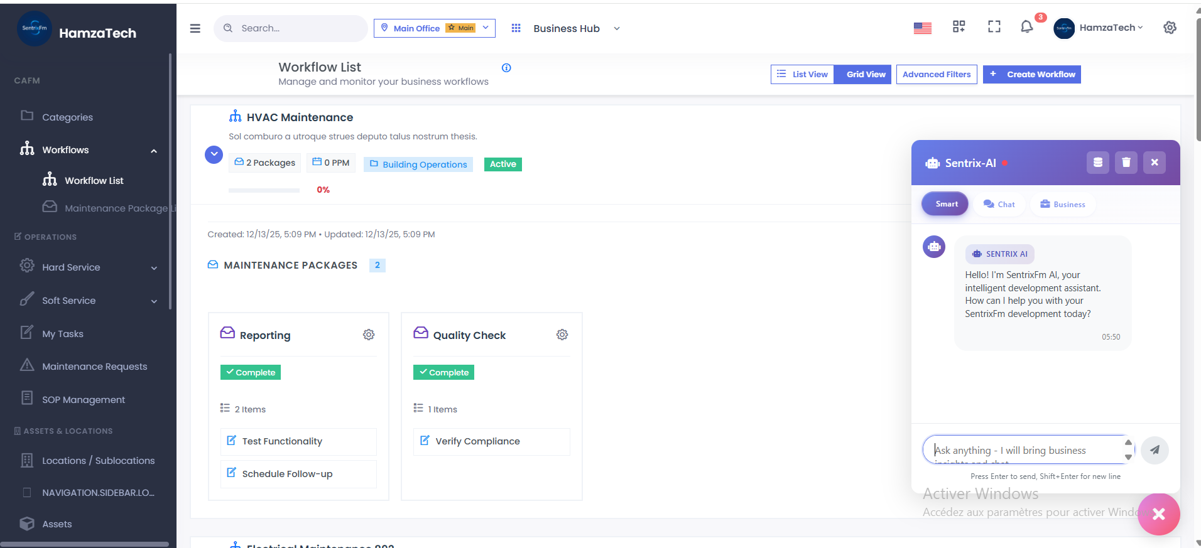Image resolution: width=1201 pixels, height=548 pixels.
Task: Click the Sentrix-AI trash icon
Action: [1126, 163]
